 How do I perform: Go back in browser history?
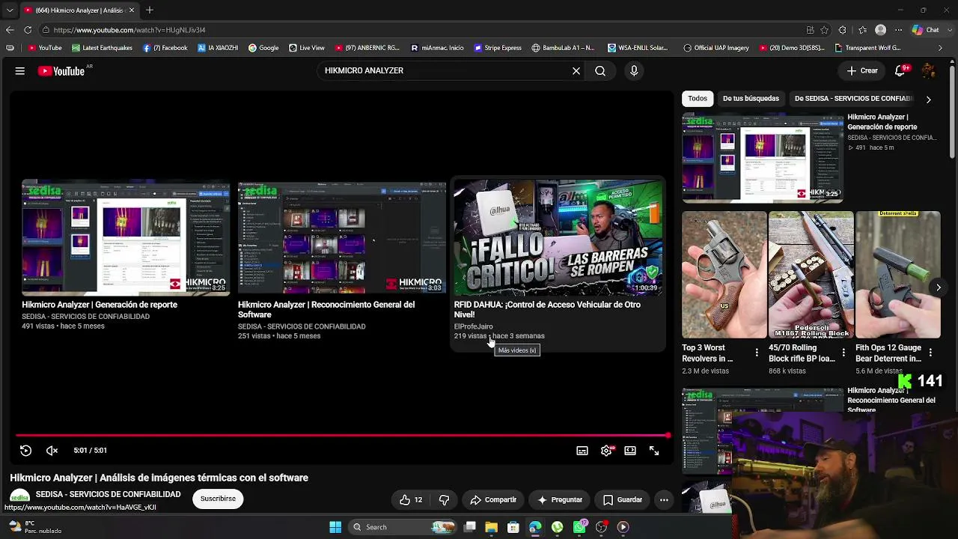tap(10, 30)
